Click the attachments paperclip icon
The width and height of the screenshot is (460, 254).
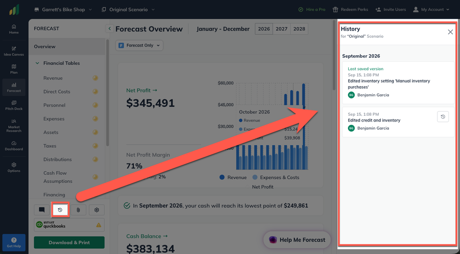(x=78, y=210)
